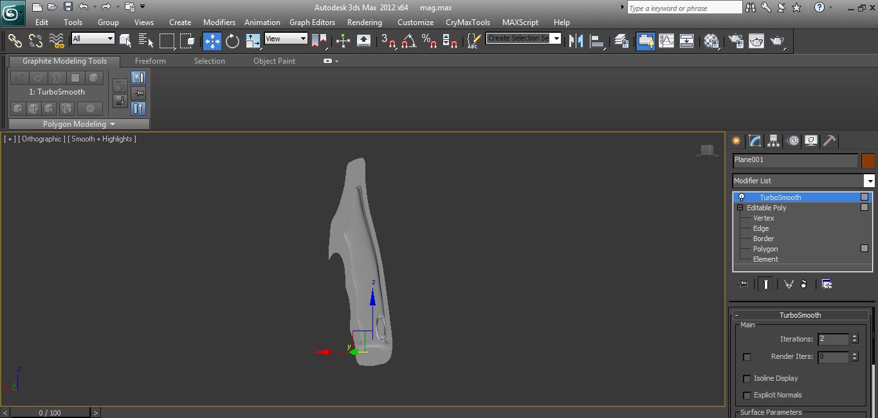Image resolution: width=878 pixels, height=418 pixels.
Task: Click the Plane001 name field
Action: point(794,159)
